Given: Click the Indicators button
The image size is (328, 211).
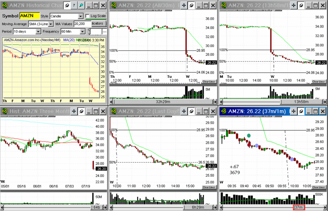Looking at the screenshot, I should pos(98,24).
